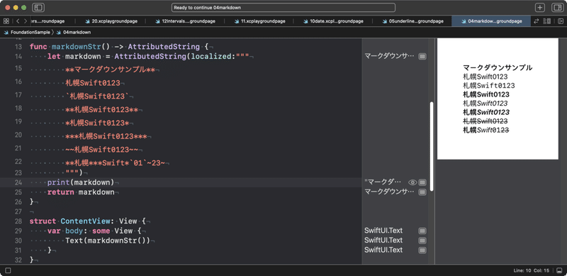
Task: Toggle the debug area button at bottom left
Action: coord(8,270)
